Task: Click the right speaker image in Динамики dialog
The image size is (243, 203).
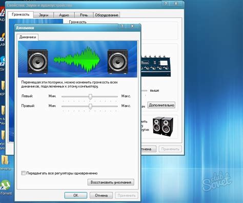Action: coord(117,62)
